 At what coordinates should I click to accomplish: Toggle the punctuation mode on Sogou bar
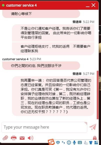point(63,143)
